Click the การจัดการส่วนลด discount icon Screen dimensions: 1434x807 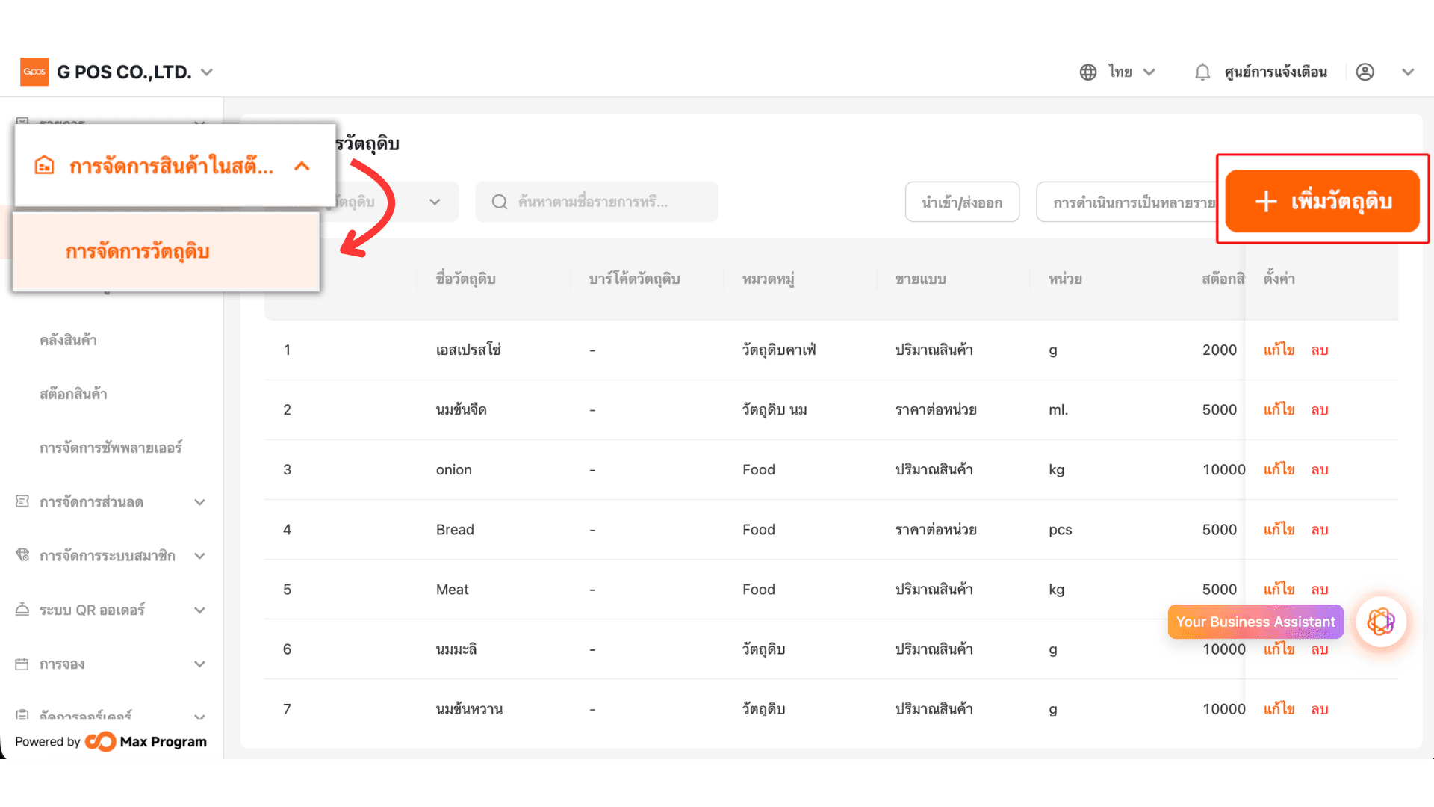(x=22, y=501)
